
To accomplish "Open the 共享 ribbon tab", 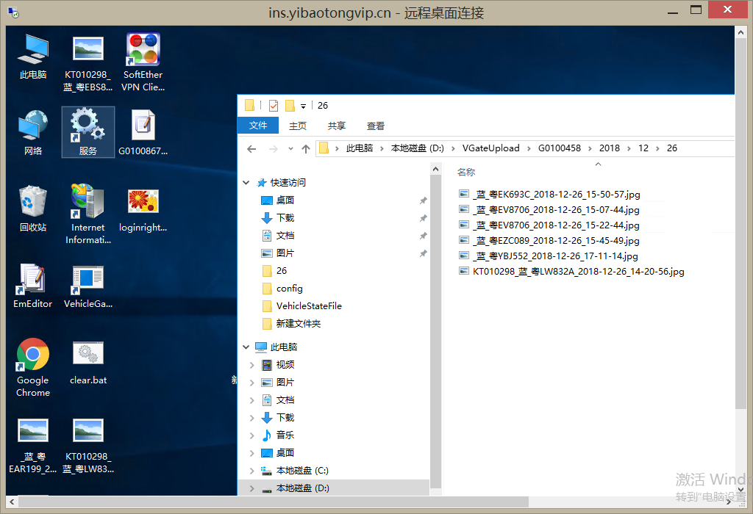I will pyautogui.click(x=337, y=126).
